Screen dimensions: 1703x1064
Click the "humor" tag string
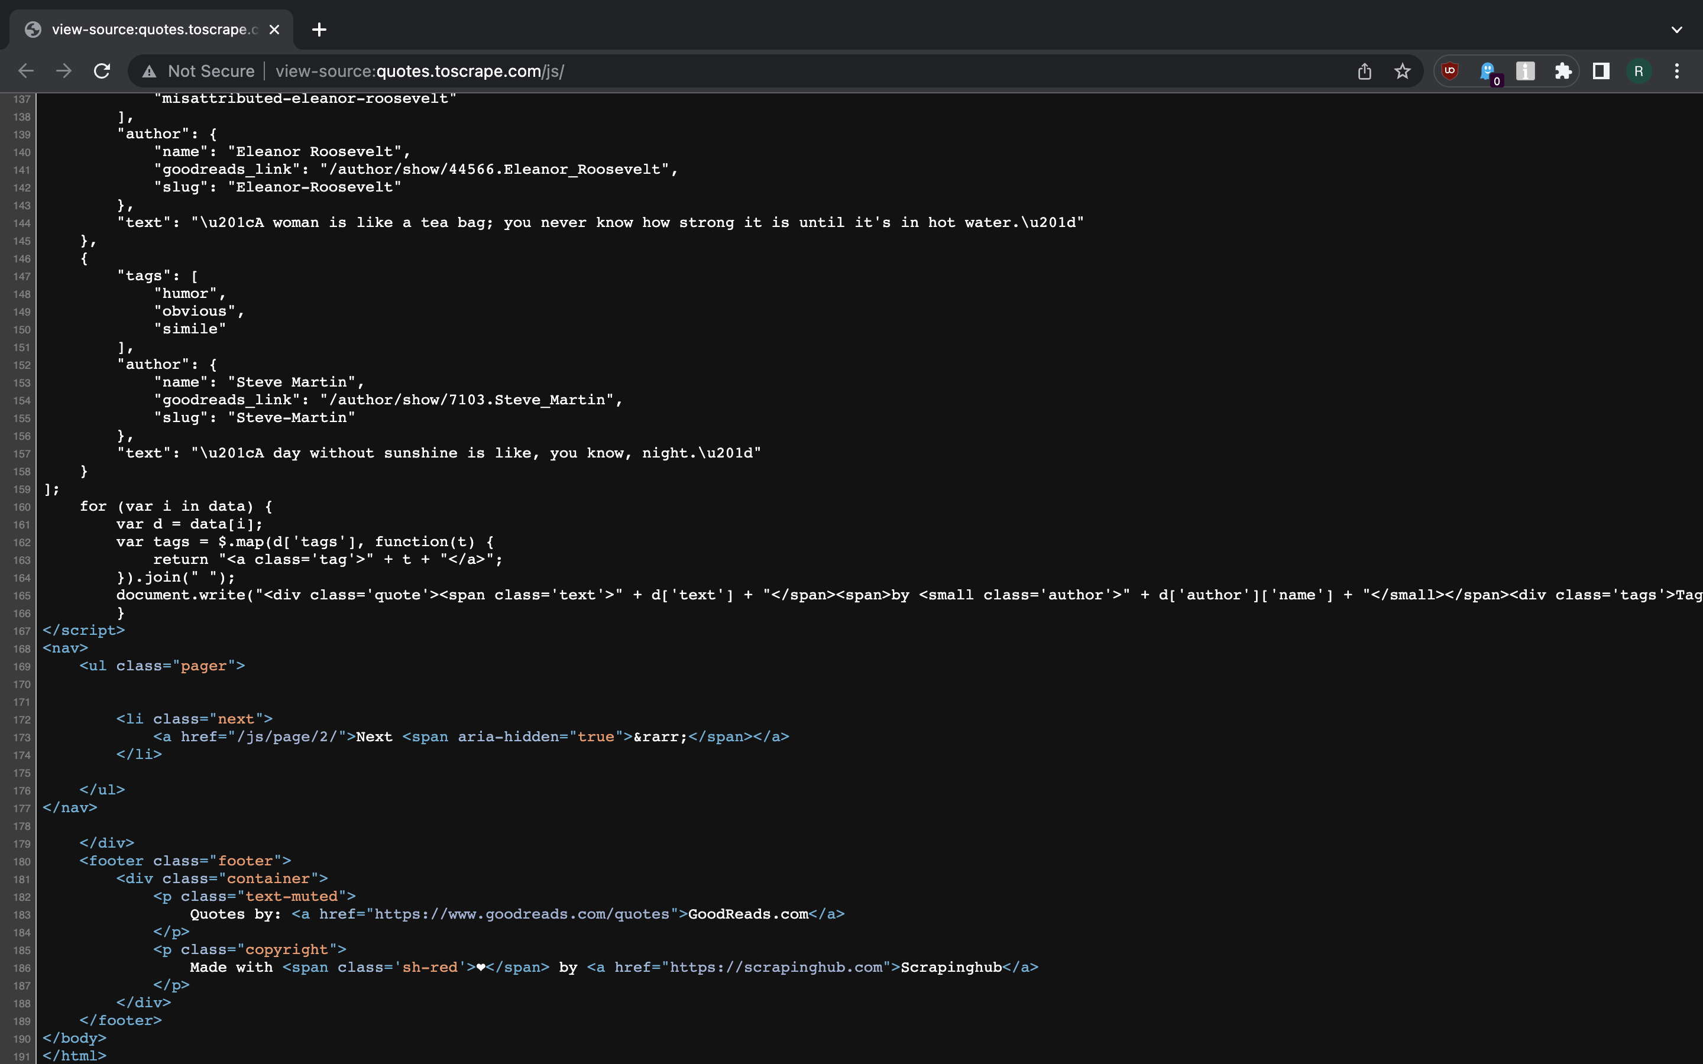pyautogui.click(x=186, y=293)
